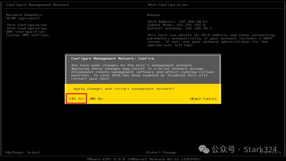The height and width of the screenshot is (161, 286).
Task: Click the 'You have made changes' warning paragraph
Action: tap(143, 72)
